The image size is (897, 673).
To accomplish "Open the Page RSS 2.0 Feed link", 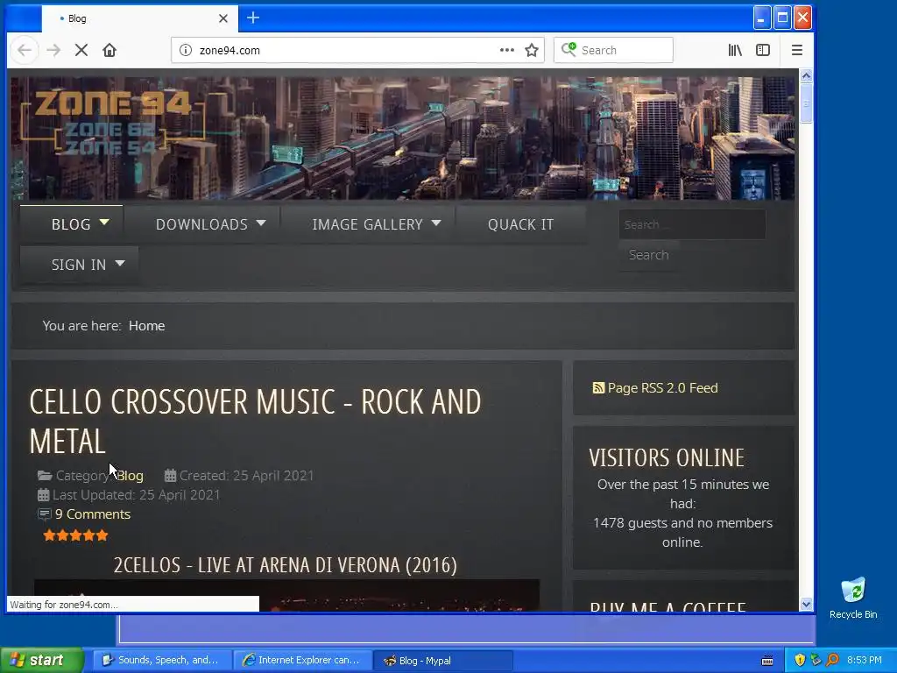I will (662, 388).
